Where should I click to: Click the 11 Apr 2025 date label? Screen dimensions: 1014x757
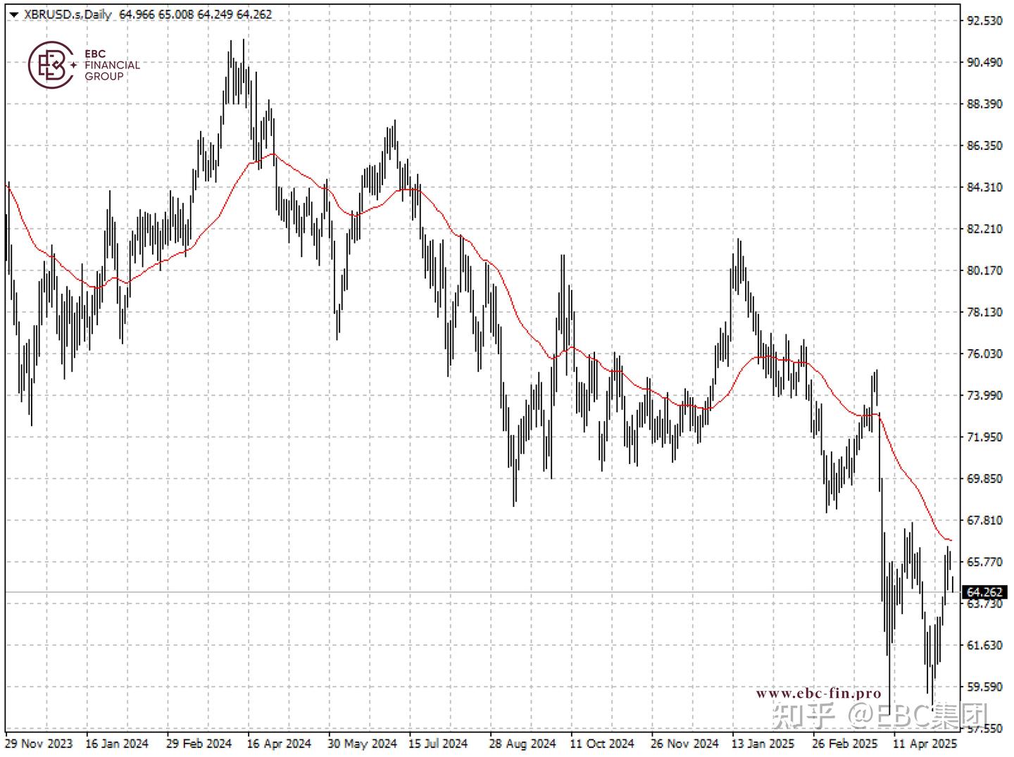[x=925, y=744]
